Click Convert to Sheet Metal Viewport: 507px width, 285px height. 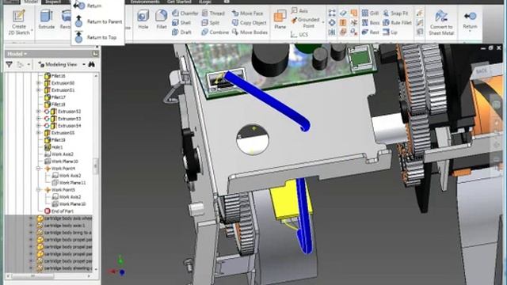(x=441, y=23)
